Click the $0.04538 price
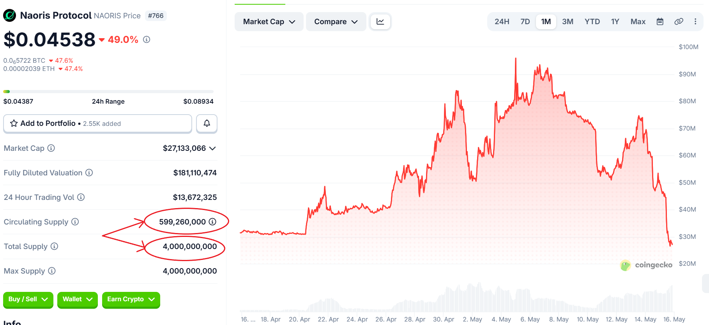 point(50,39)
